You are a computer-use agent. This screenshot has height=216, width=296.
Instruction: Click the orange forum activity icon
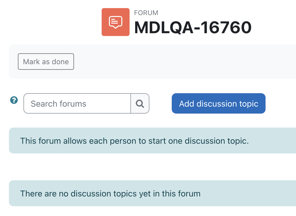[116, 22]
